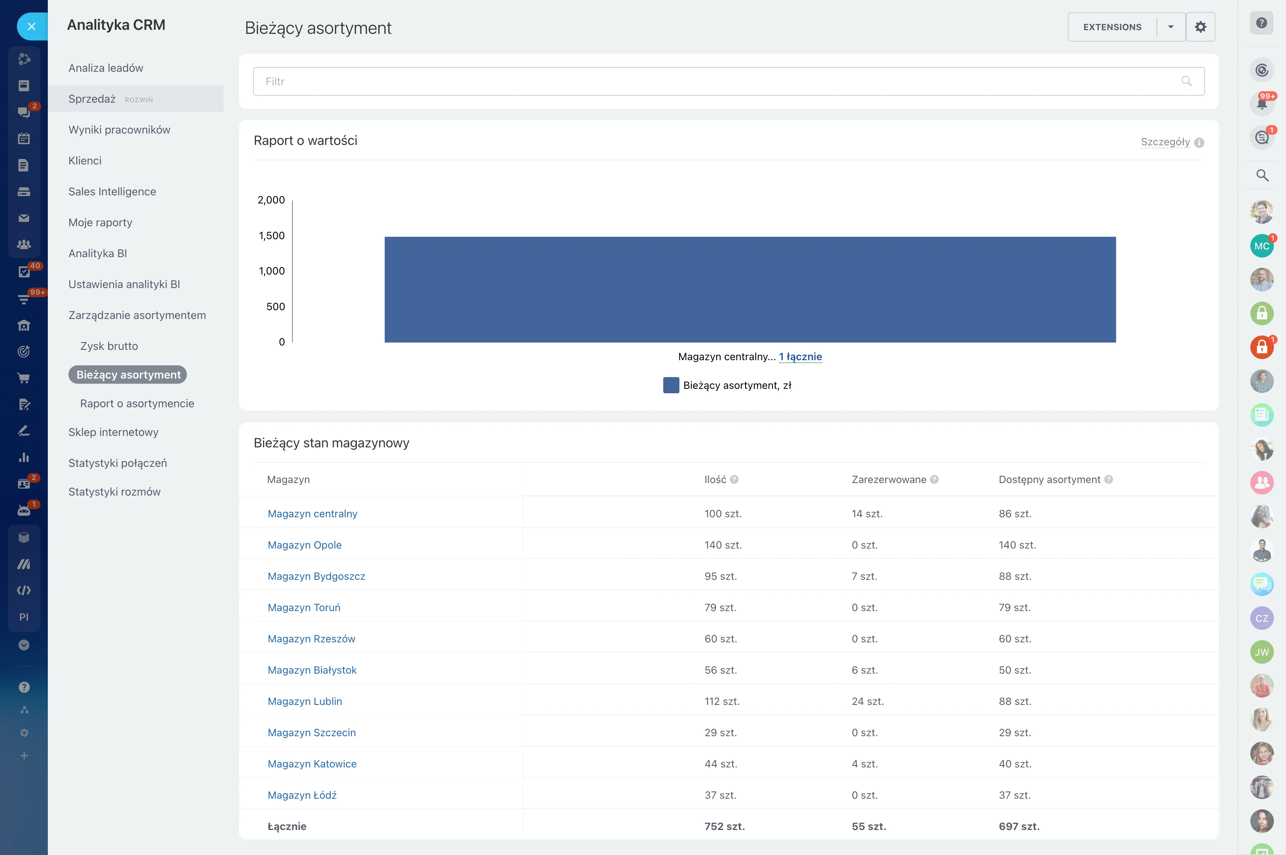Screen dimensions: 1286x855
Task: Open Moje raporty menu item
Action: click(100, 223)
